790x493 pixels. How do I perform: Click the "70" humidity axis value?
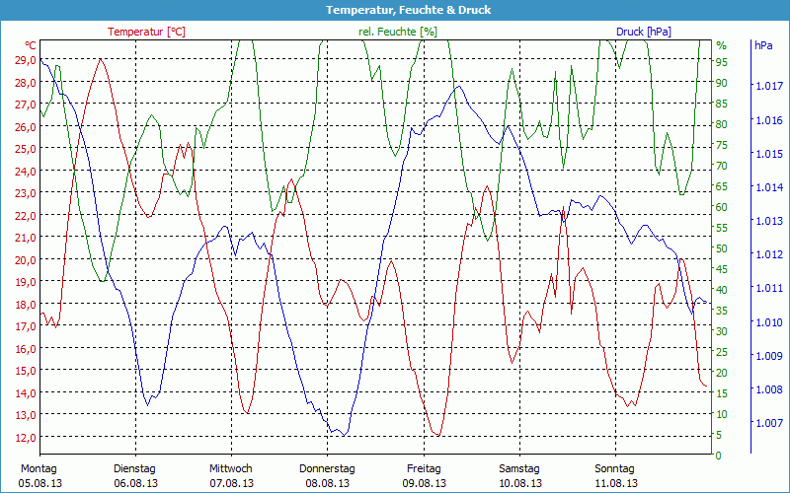pyautogui.click(x=722, y=166)
